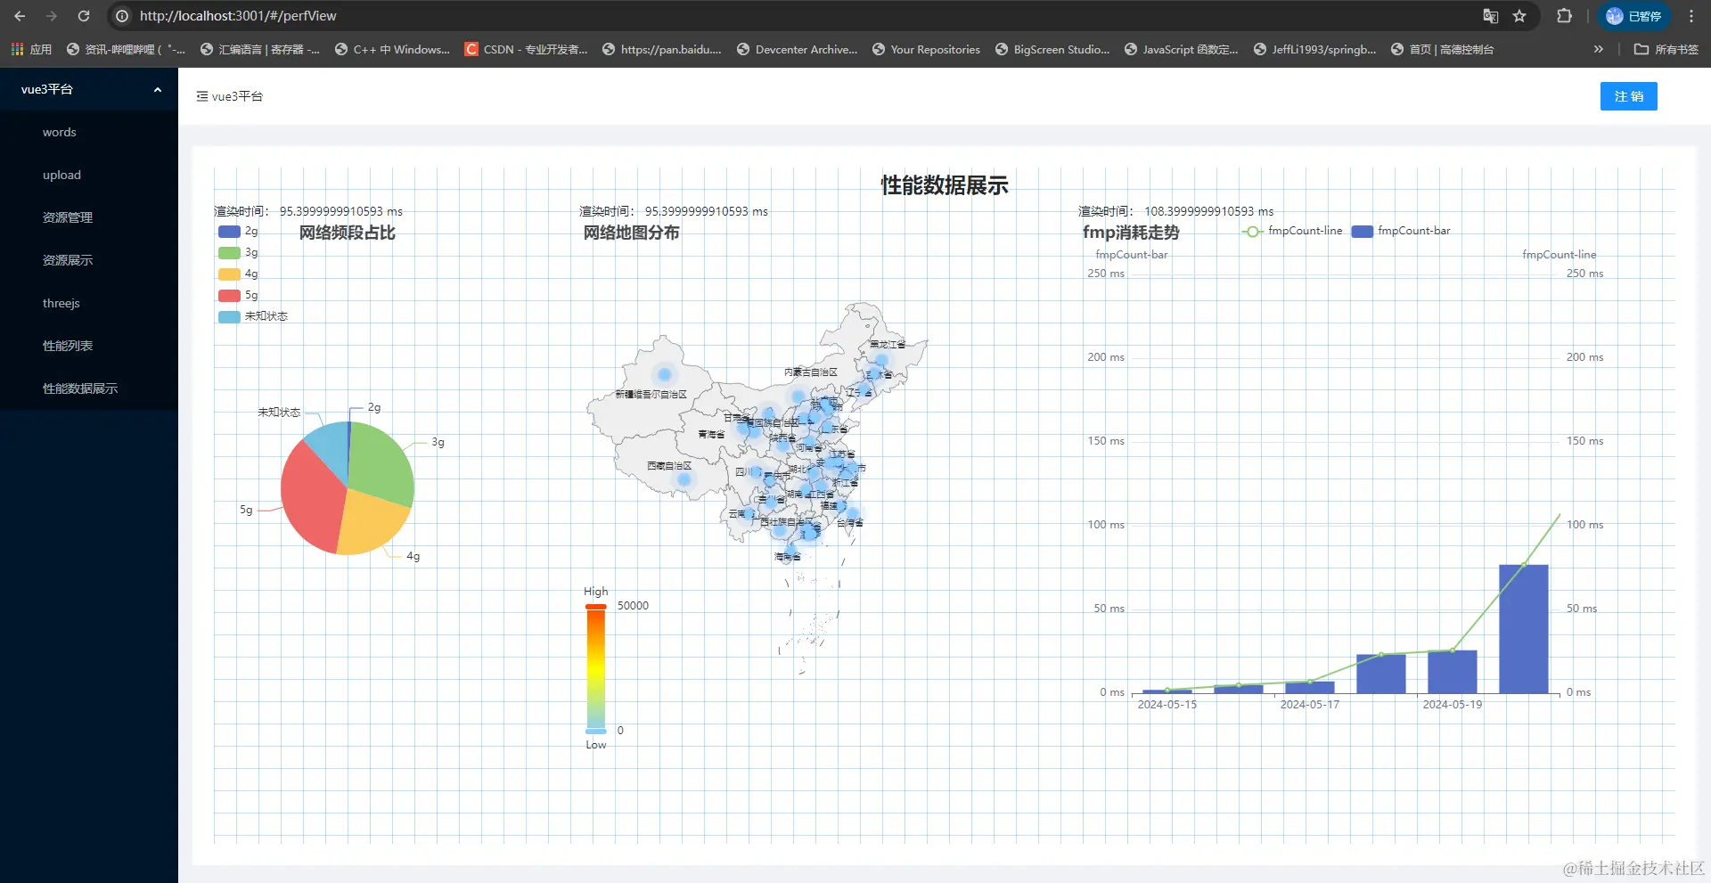1711x883 pixels.
Task: Click the fmp消耗走势 chart title
Action: (x=1131, y=233)
